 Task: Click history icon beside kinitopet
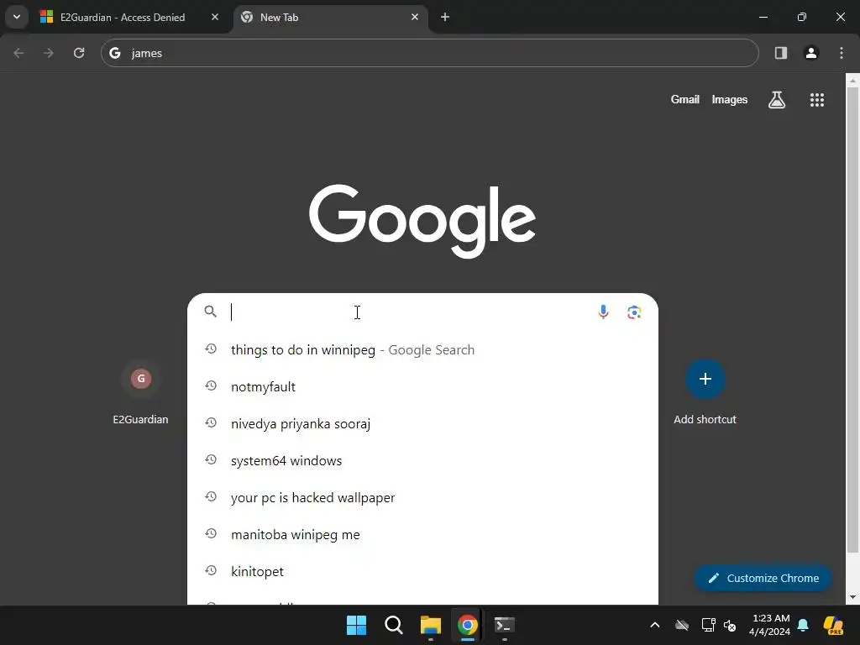click(211, 570)
